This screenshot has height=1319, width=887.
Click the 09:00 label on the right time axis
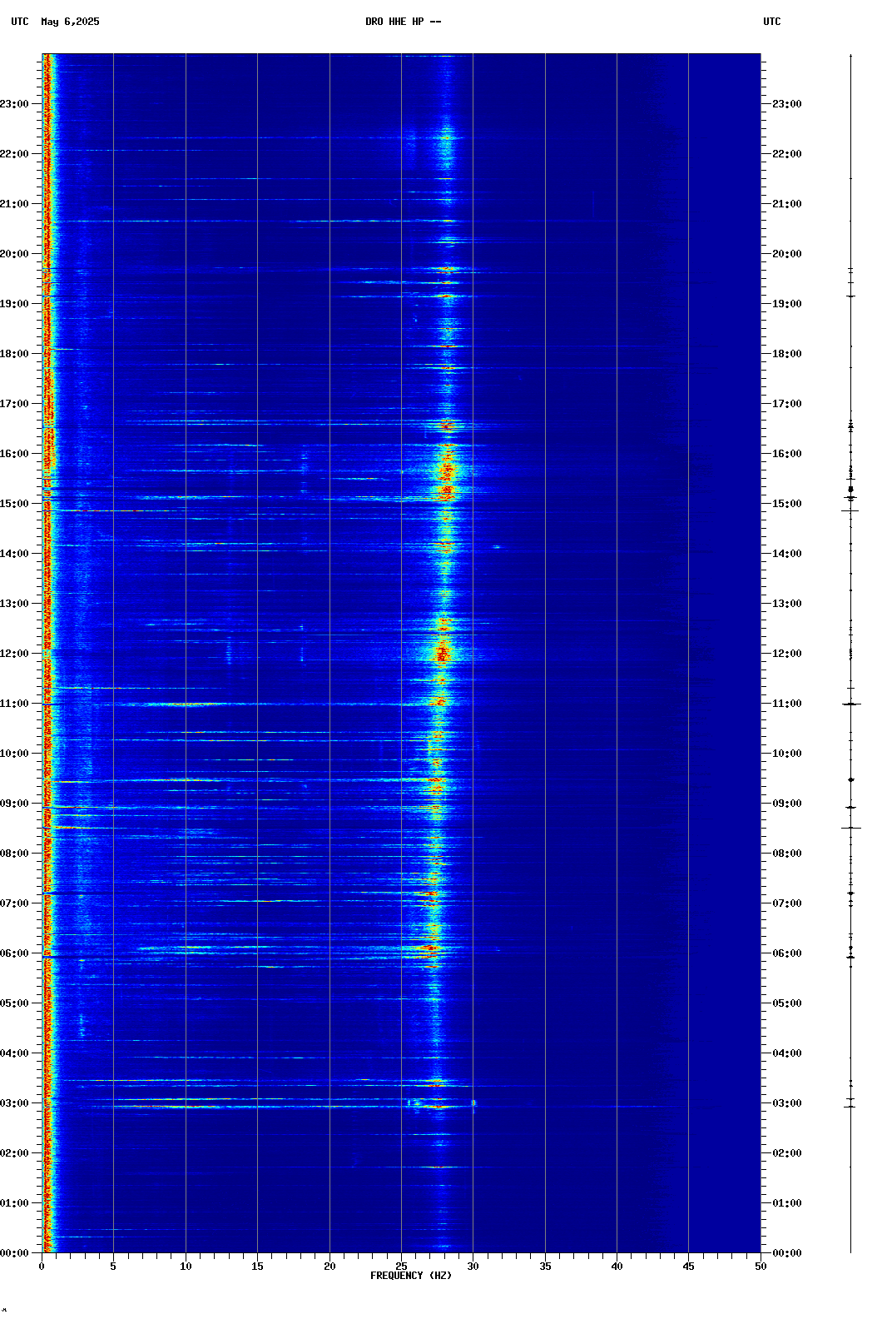(787, 804)
